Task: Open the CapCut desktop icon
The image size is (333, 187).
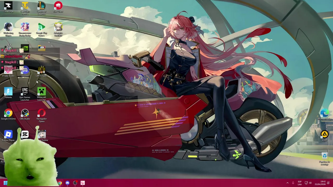Action: click(x=25, y=134)
